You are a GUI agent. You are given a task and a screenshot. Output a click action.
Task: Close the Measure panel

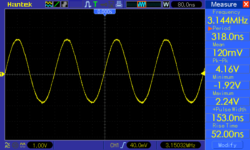coord(246,4)
